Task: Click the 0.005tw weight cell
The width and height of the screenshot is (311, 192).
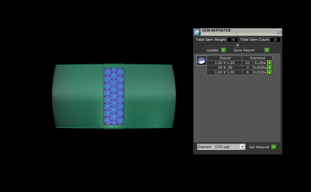Action: point(260,67)
